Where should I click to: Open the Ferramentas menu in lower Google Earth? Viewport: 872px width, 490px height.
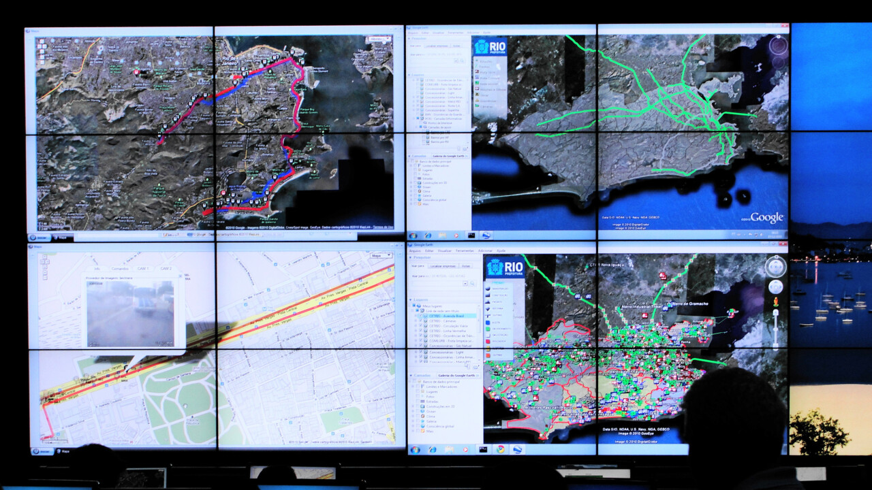pyautogui.click(x=465, y=250)
